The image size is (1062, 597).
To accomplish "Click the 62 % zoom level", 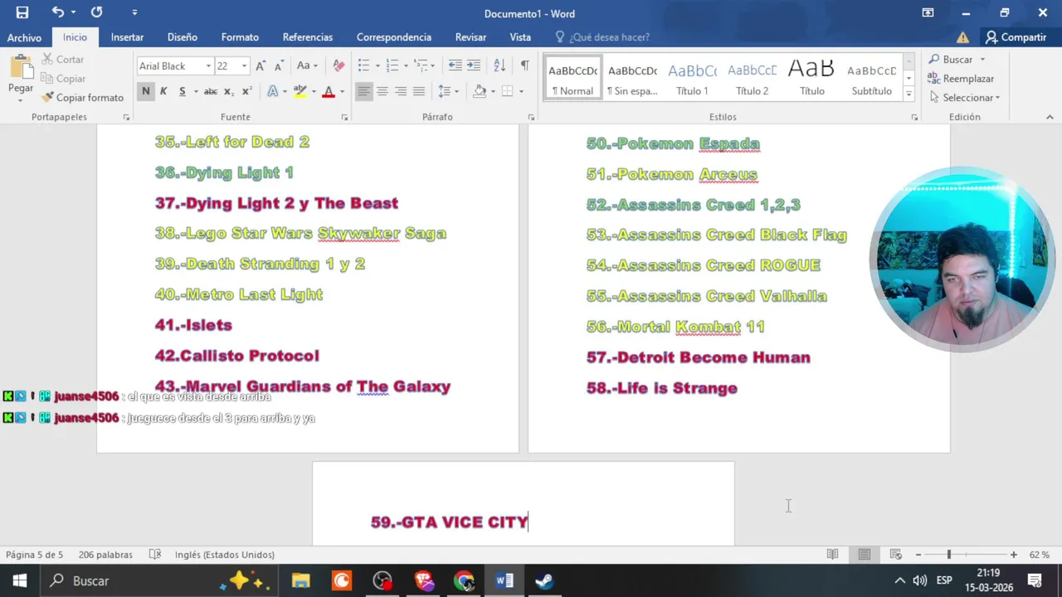I will point(1040,555).
